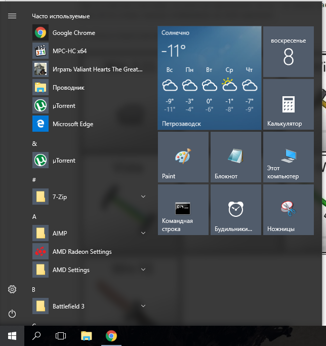Expand the AMD Settings chevron
This screenshot has height=346, width=326.
tap(143, 270)
